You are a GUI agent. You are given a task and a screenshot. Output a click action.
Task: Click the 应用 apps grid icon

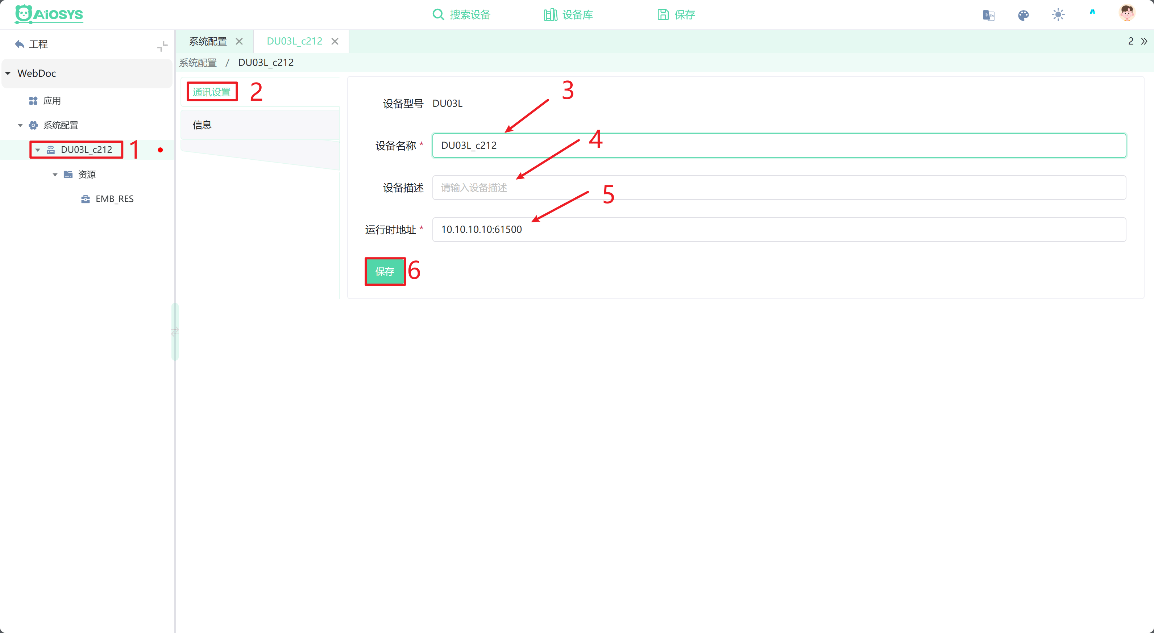click(x=33, y=101)
